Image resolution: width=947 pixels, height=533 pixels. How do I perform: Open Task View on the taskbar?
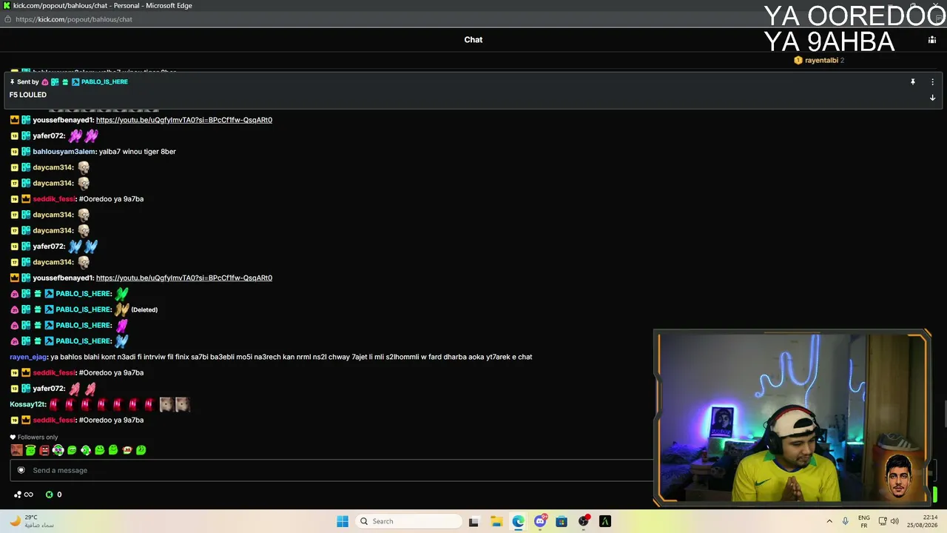tap(473, 521)
